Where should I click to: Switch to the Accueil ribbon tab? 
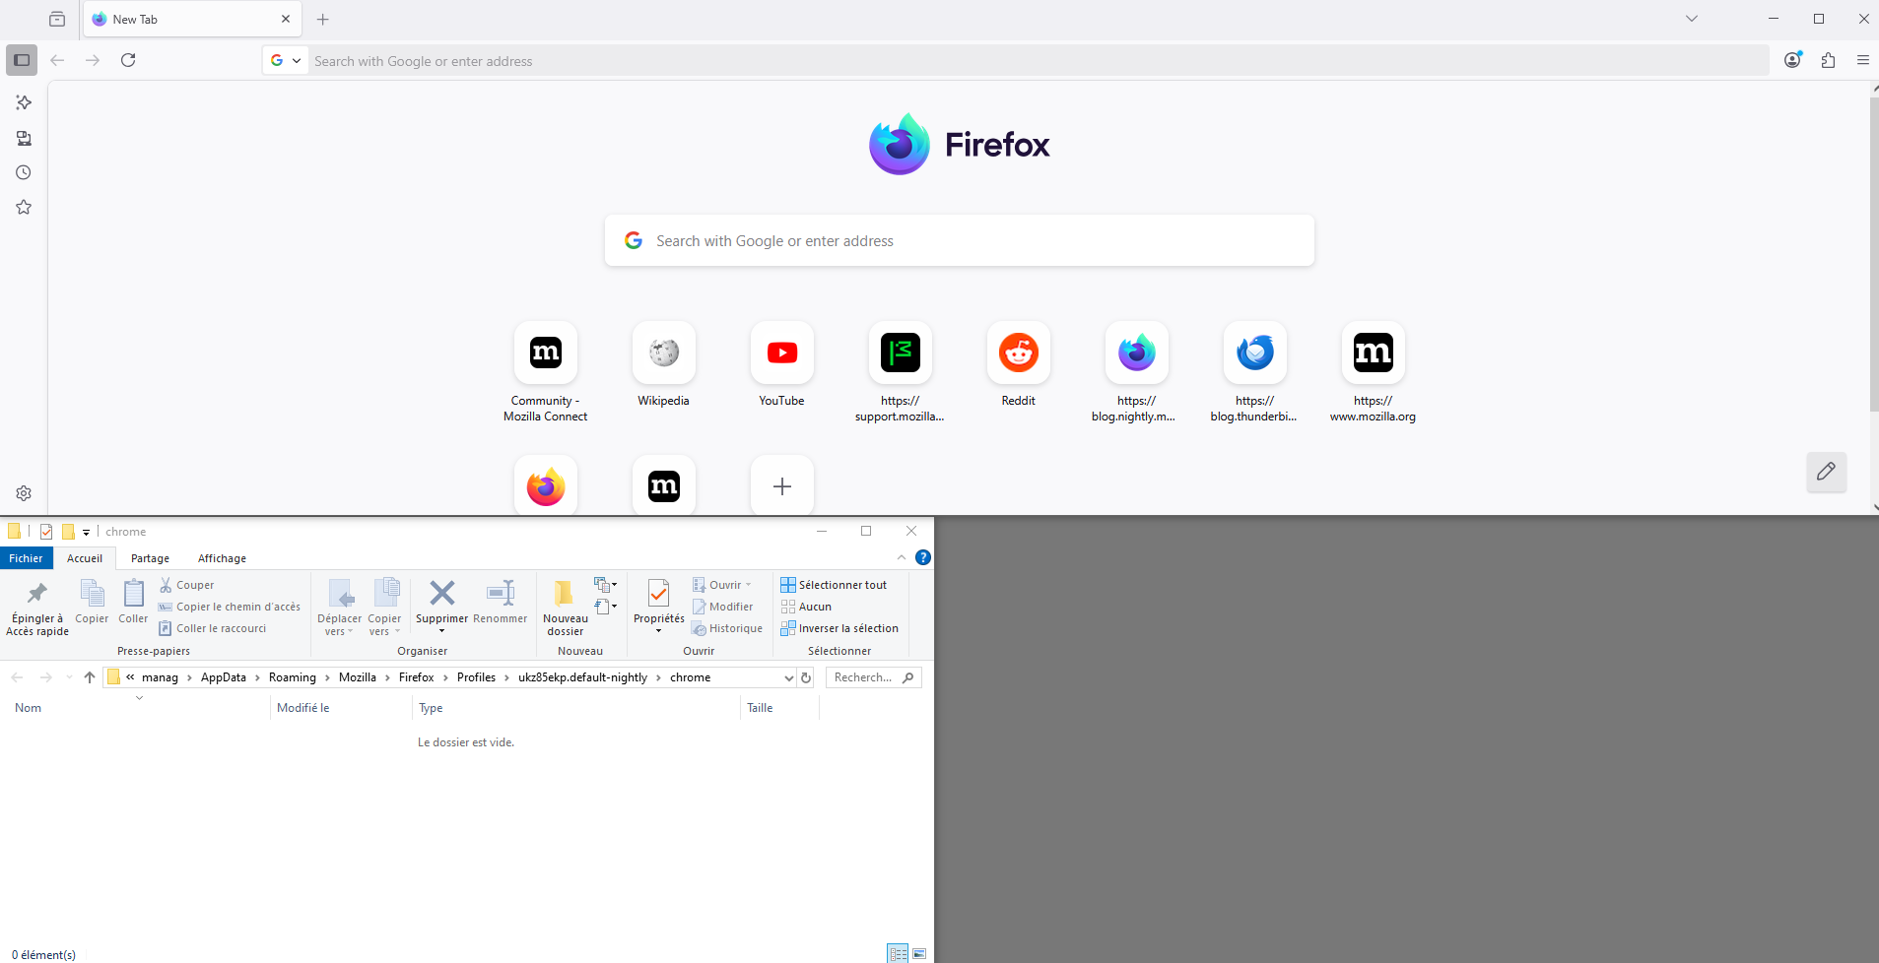tap(85, 558)
